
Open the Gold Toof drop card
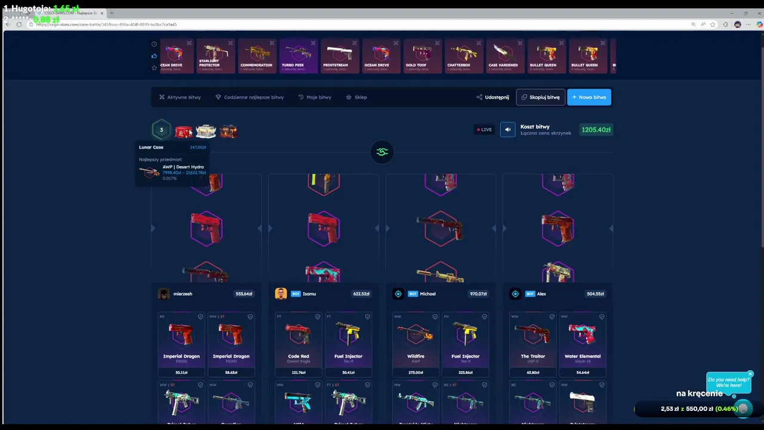423,56
